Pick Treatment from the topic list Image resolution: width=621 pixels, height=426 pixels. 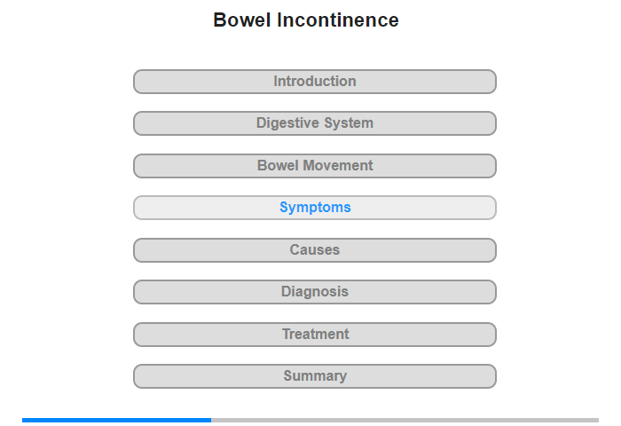[314, 335]
